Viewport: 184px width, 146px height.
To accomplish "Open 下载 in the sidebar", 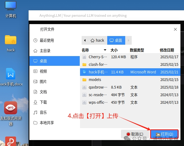I will click(54, 102).
